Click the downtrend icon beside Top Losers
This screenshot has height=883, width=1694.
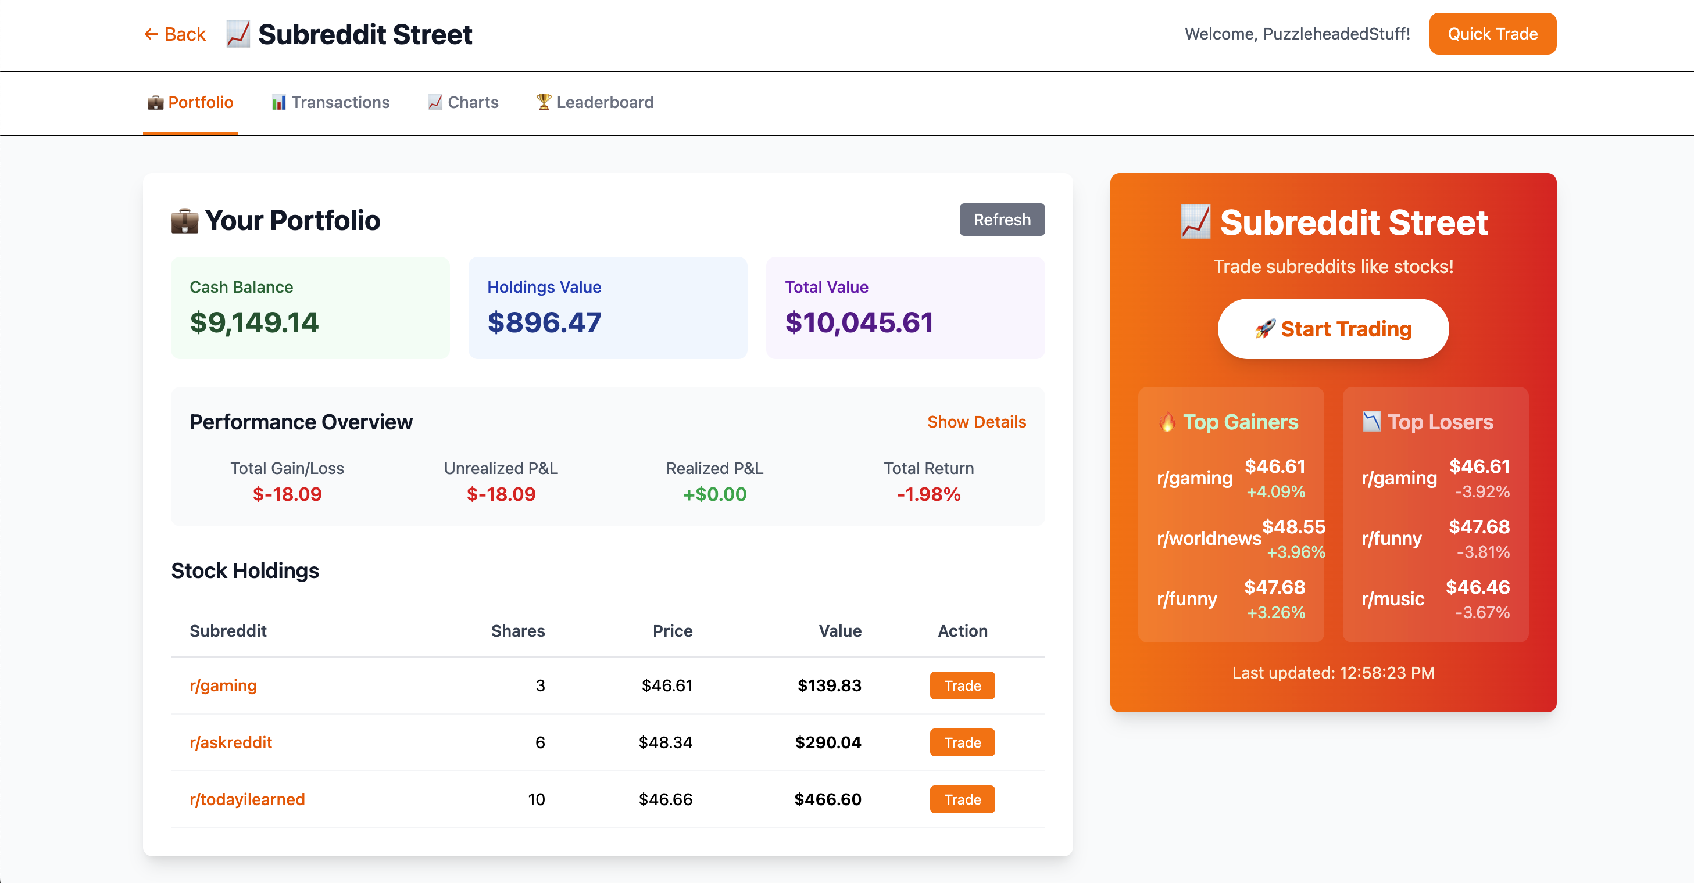[x=1372, y=422]
